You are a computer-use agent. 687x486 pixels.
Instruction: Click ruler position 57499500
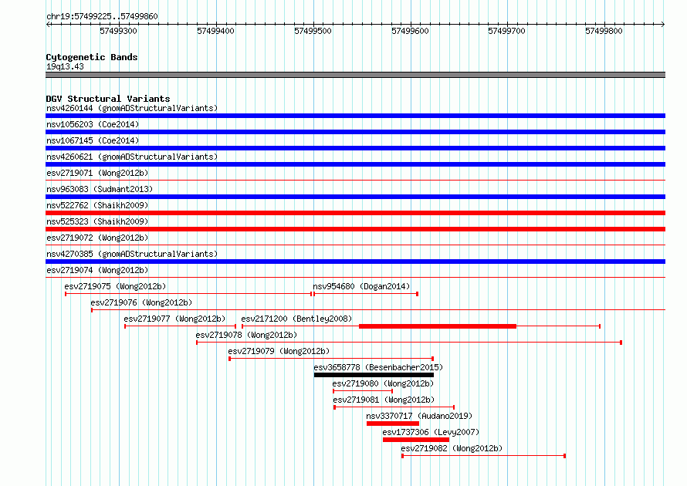313,31
